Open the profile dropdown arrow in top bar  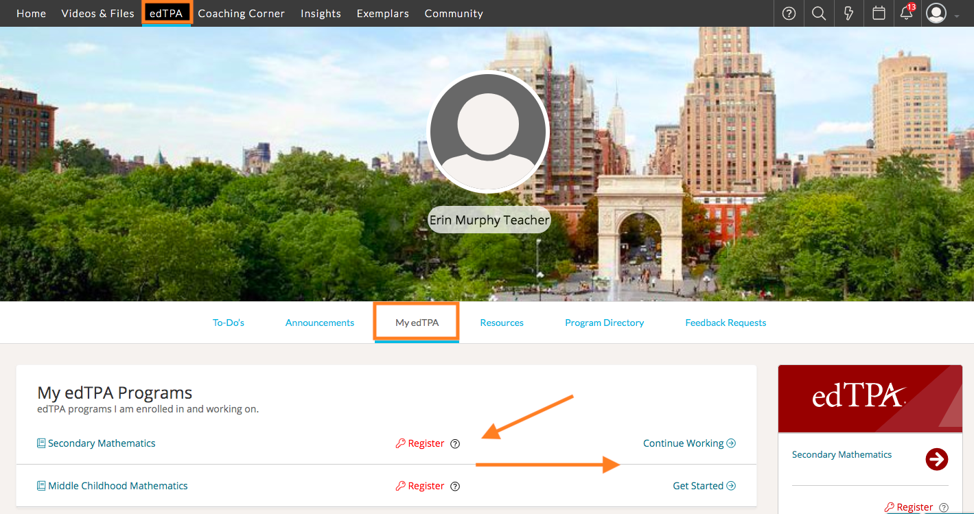(x=958, y=16)
